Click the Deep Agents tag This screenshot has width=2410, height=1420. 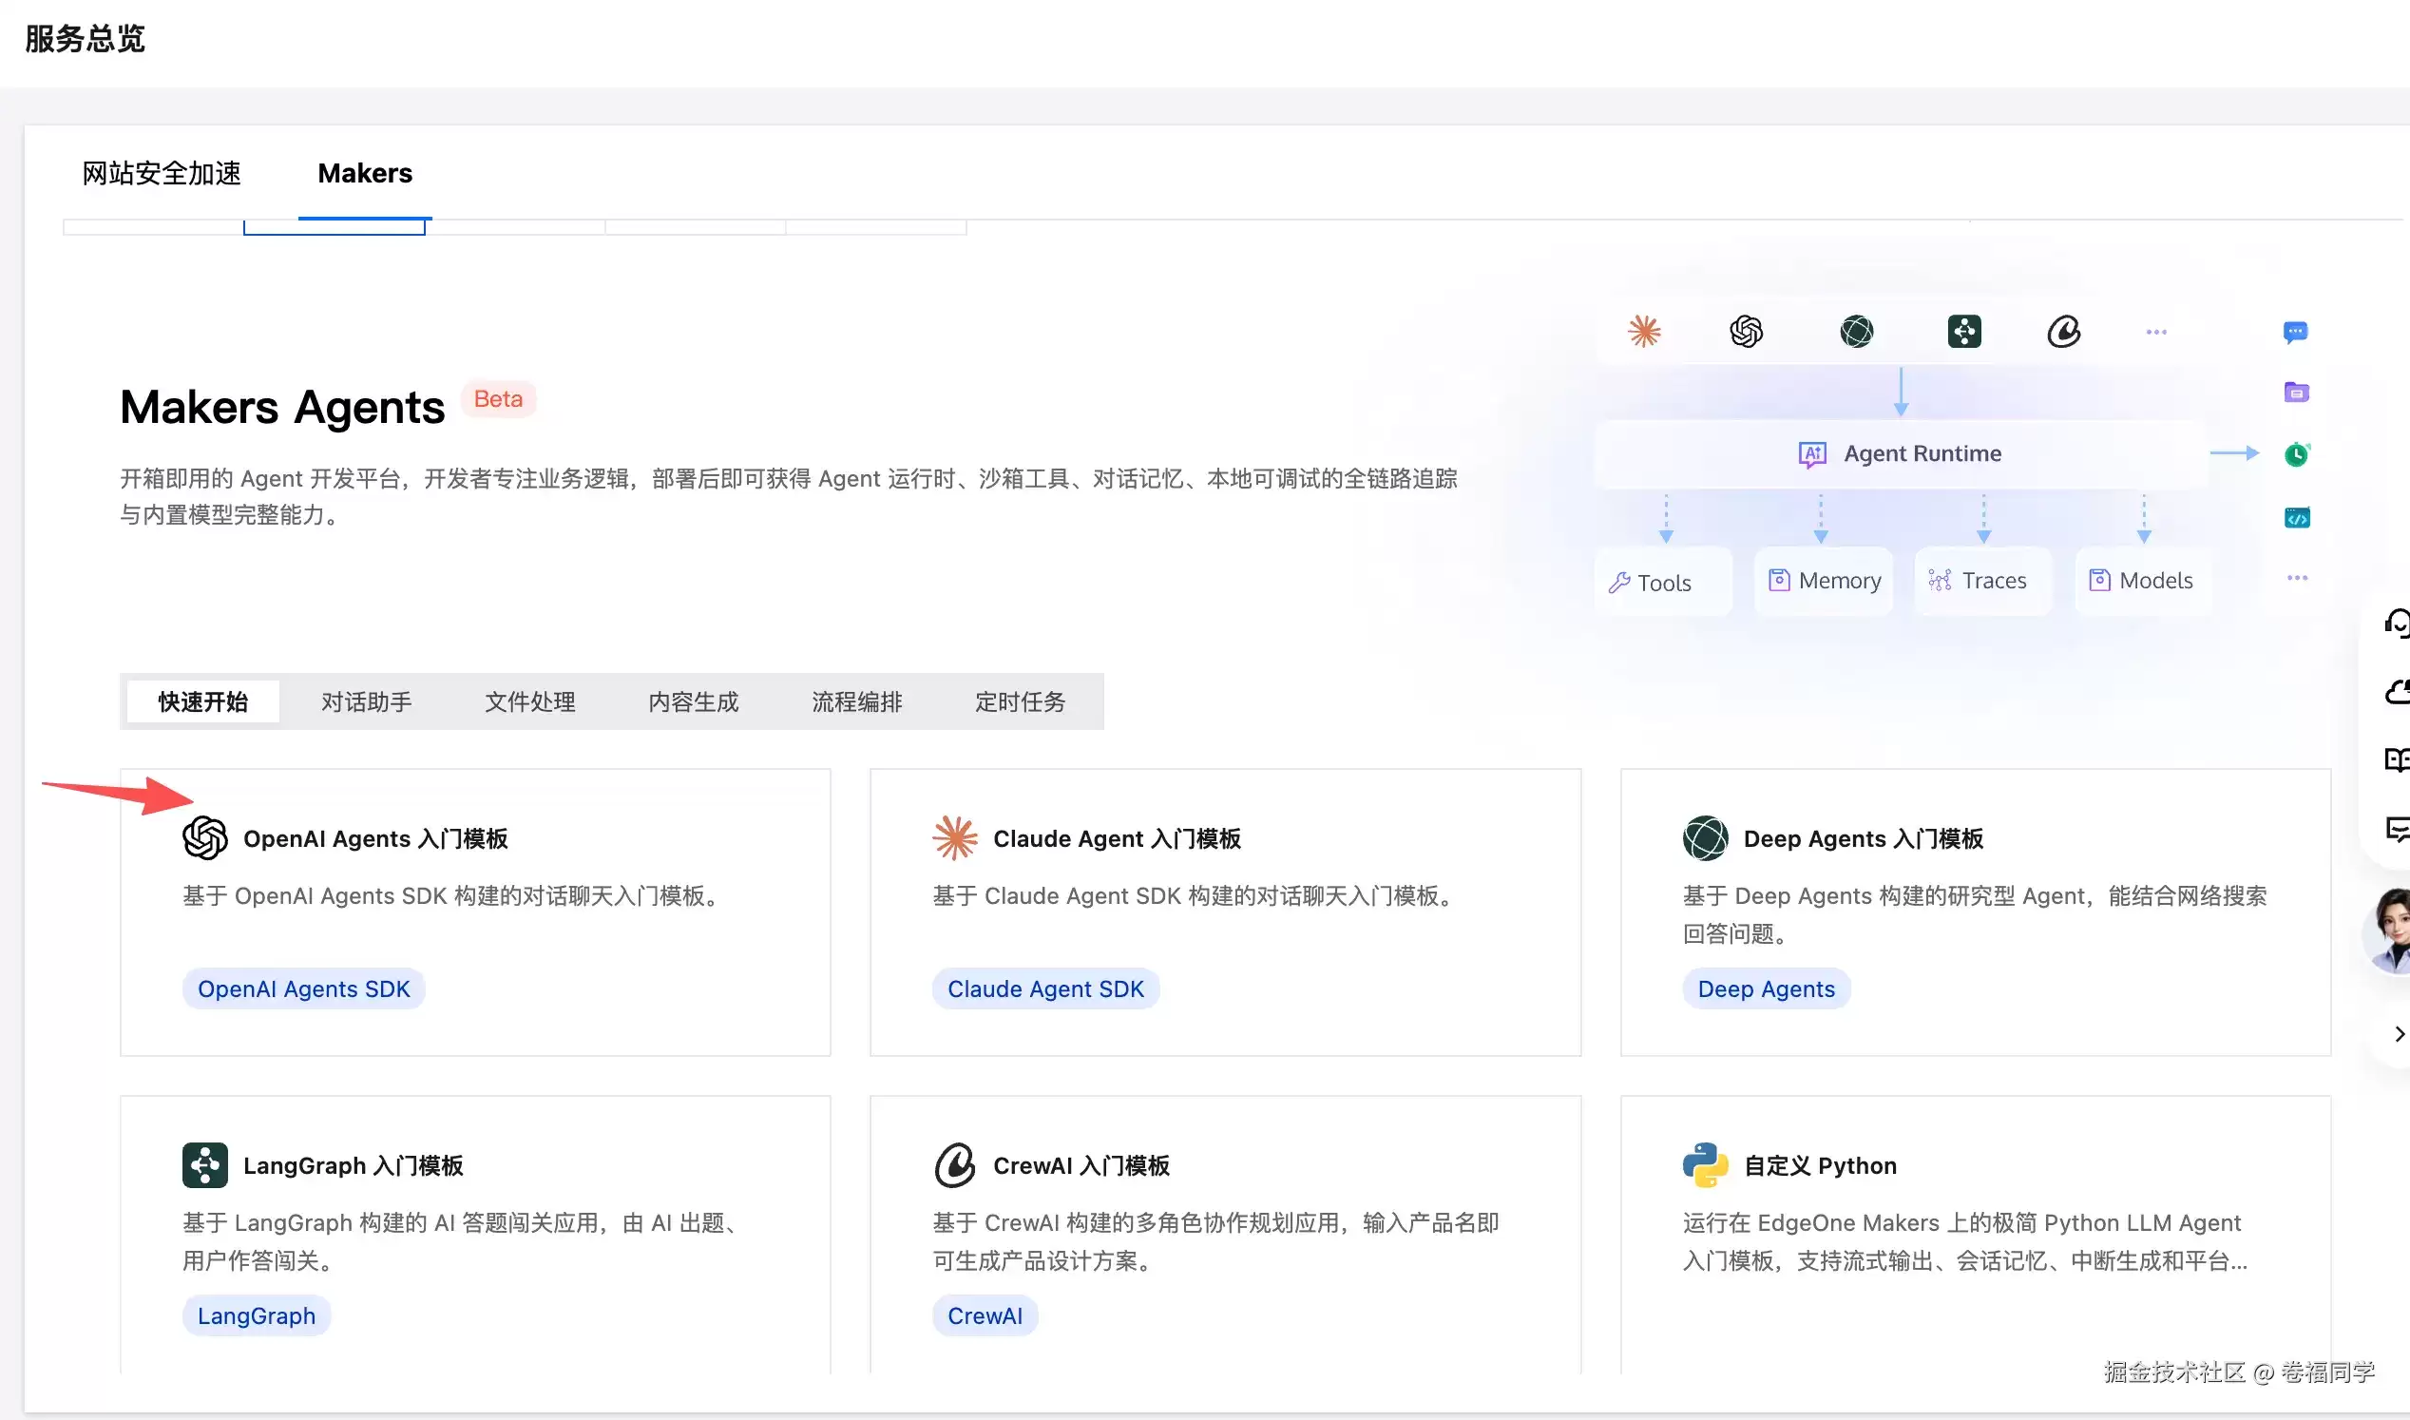coord(1766,988)
